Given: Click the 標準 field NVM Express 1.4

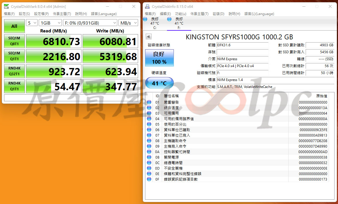Looking at the screenshot, I should pos(276,80).
